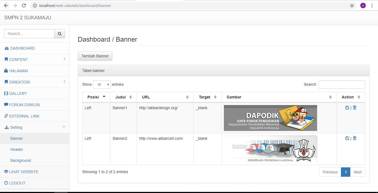
Task: Open GALLERY from the sidebar
Action: [x=18, y=93]
